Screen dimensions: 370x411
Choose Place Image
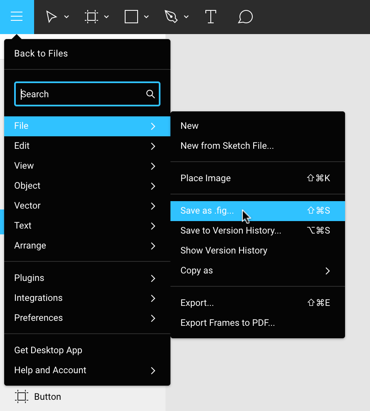tap(257, 178)
